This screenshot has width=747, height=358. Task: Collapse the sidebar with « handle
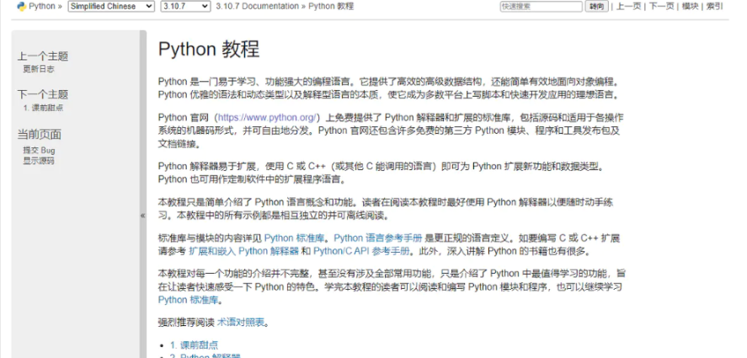click(143, 216)
